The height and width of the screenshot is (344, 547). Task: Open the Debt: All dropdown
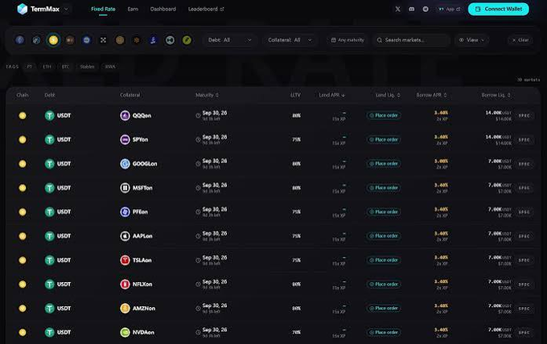pos(230,40)
